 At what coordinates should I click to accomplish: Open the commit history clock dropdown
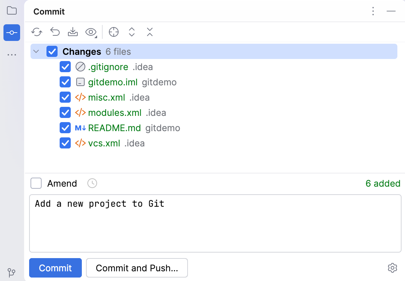coord(92,183)
